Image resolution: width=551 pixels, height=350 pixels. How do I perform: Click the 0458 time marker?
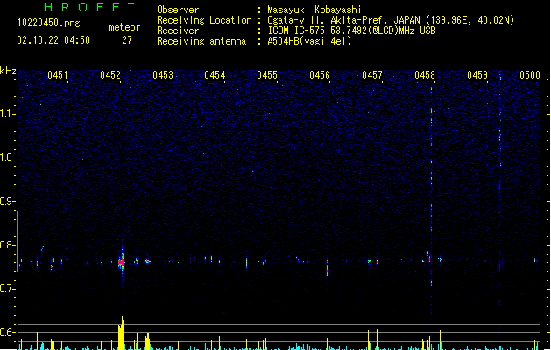425,75
